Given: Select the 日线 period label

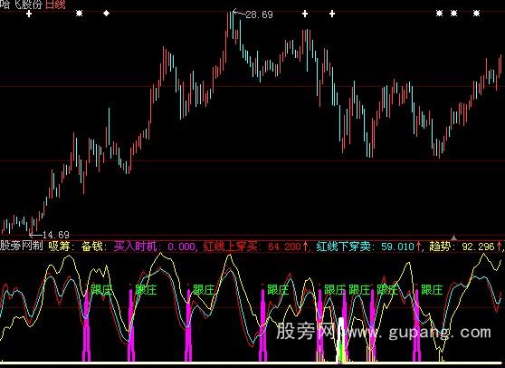Looking at the screenshot, I should [55, 5].
